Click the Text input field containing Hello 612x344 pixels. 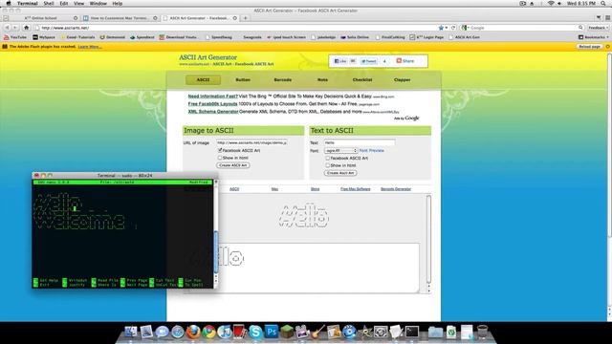pos(360,142)
